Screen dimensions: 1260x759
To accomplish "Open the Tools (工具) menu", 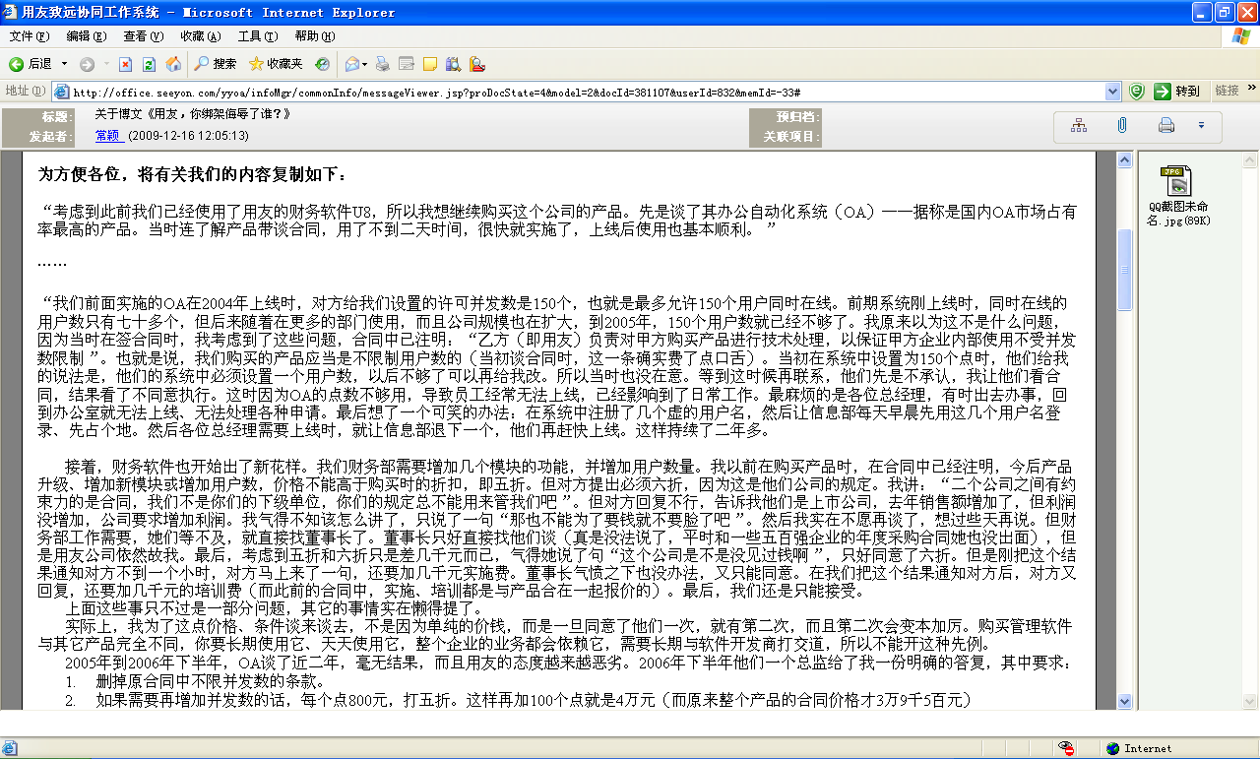I will coord(257,36).
